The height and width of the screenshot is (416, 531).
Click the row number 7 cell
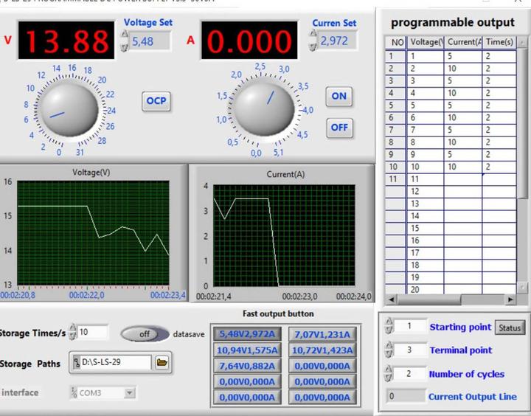395,130
